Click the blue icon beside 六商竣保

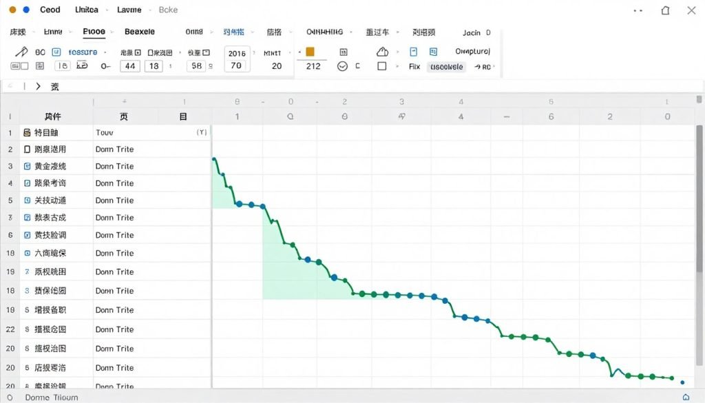27,254
